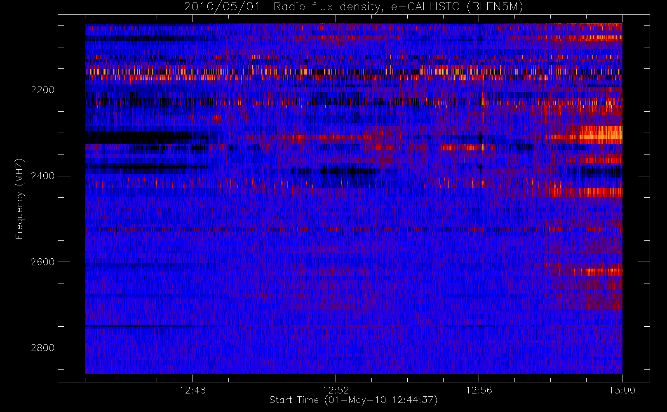Click the 13:00 time tick label

coord(622,390)
